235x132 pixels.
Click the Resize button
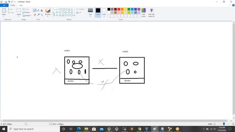pos(26,12)
